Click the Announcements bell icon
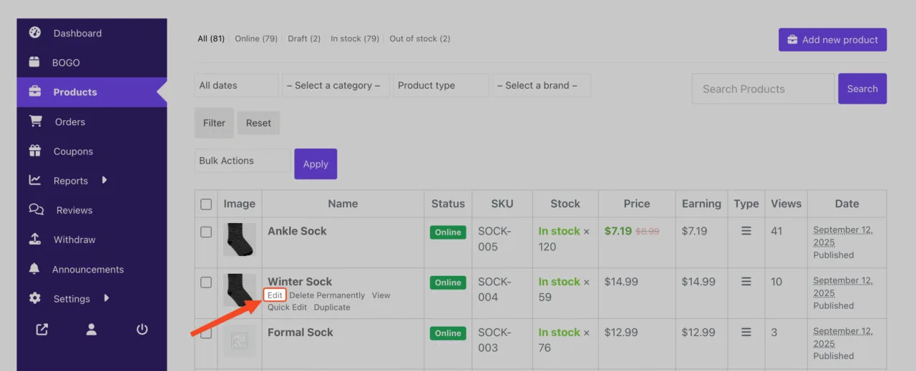 coord(34,269)
